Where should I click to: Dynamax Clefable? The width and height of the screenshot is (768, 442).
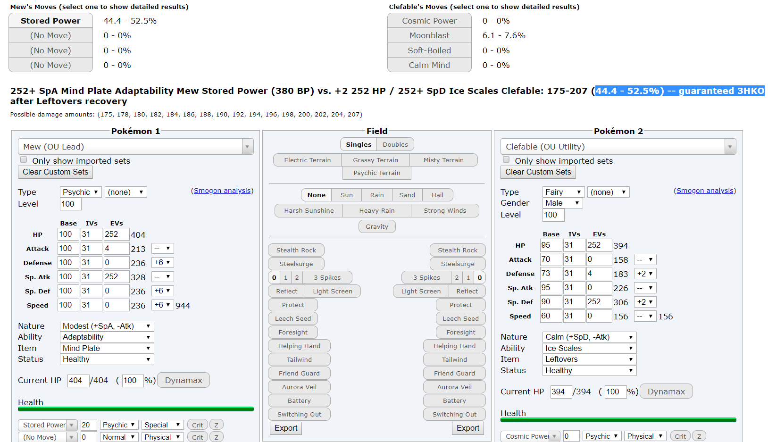[666, 392]
